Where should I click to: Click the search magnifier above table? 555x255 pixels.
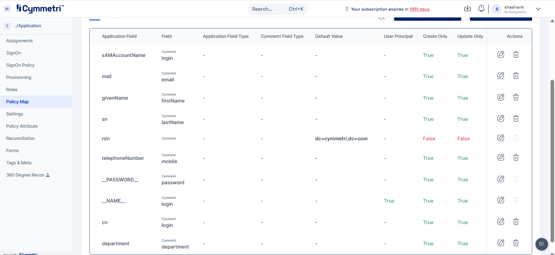(x=381, y=17)
